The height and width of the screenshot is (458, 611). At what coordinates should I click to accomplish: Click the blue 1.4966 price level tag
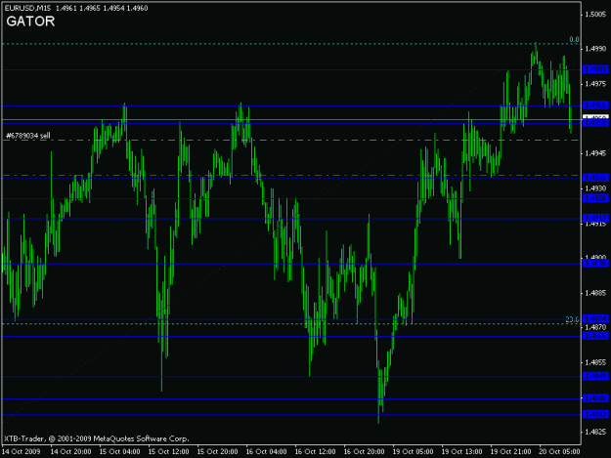pyautogui.click(x=595, y=105)
